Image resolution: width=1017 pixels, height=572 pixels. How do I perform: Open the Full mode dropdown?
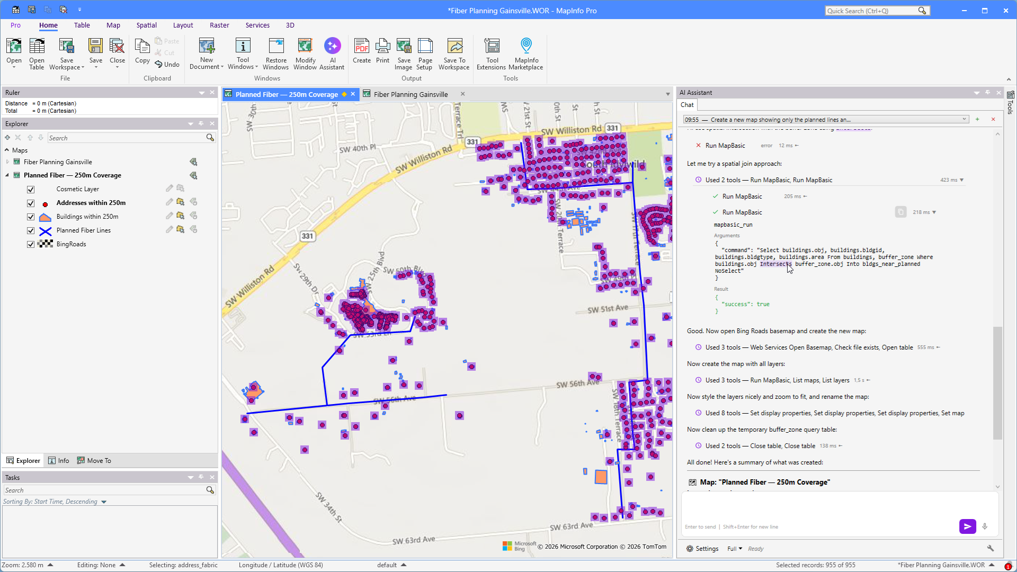point(735,549)
